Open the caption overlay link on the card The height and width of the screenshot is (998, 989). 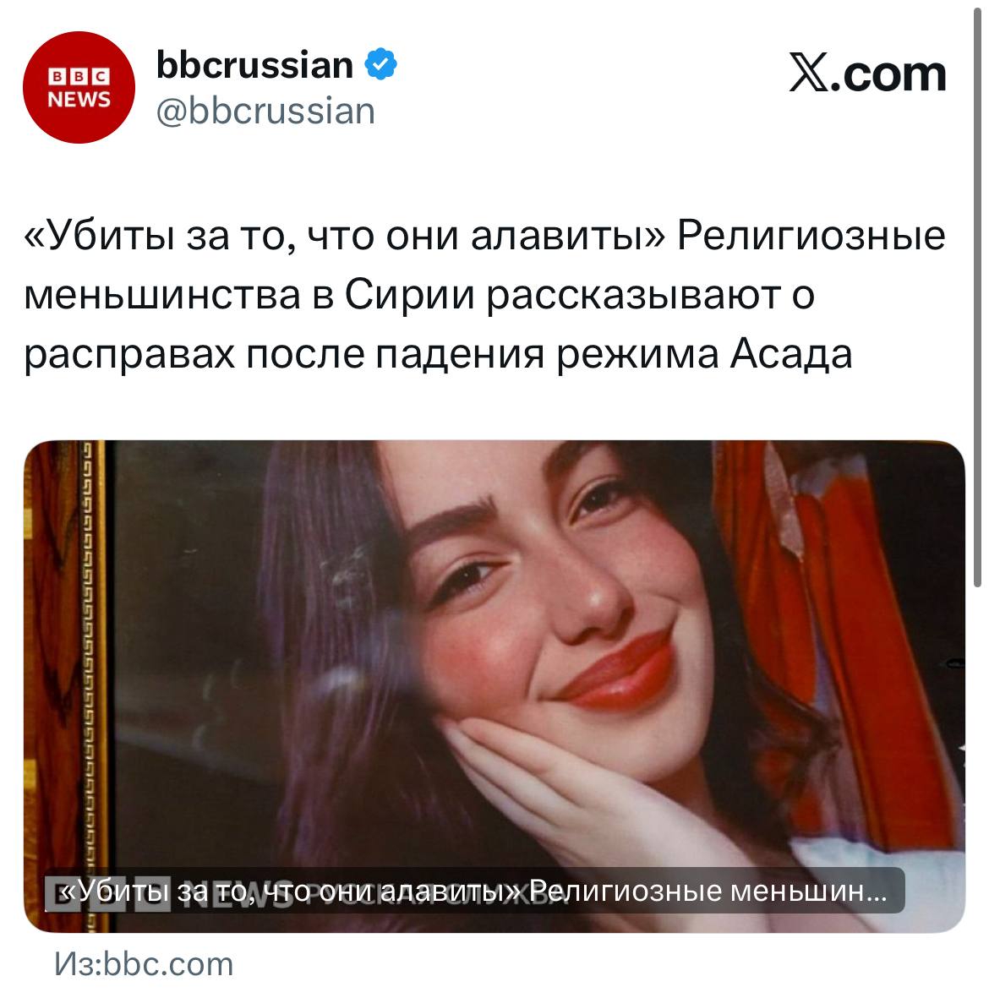[474, 891]
